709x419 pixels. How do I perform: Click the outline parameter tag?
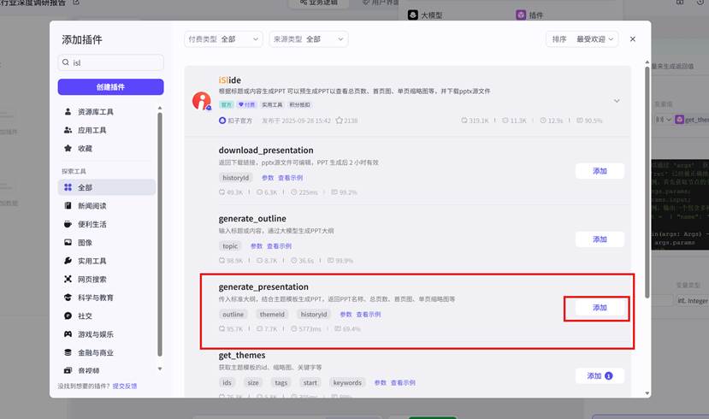coord(233,315)
